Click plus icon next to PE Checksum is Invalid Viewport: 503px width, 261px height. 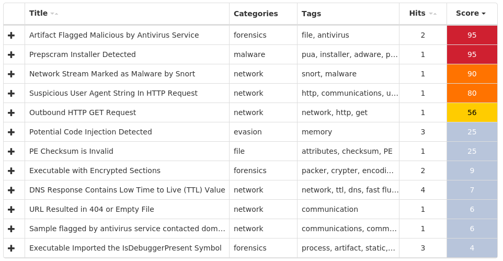pyautogui.click(x=11, y=151)
